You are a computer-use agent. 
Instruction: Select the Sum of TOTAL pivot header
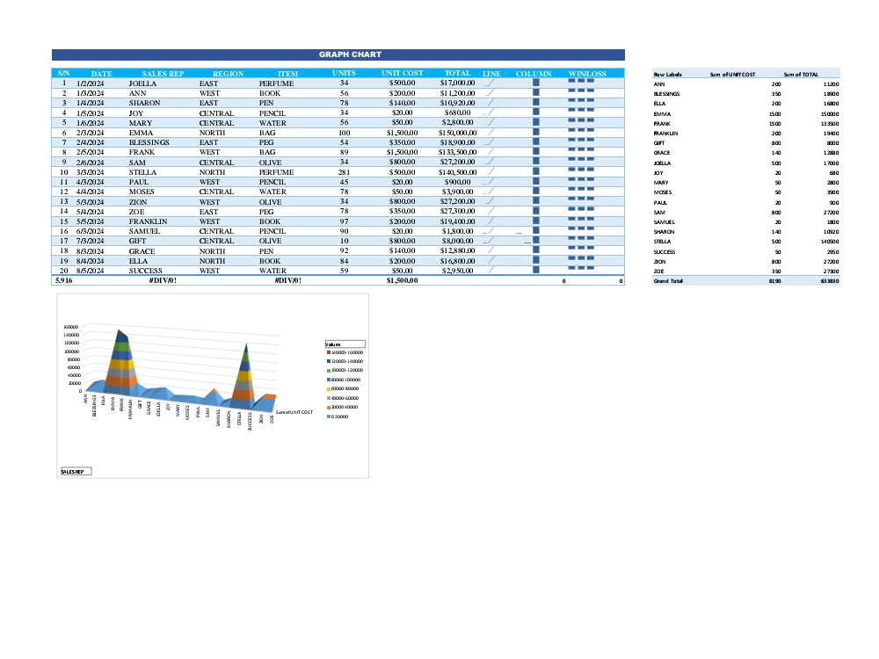point(801,74)
